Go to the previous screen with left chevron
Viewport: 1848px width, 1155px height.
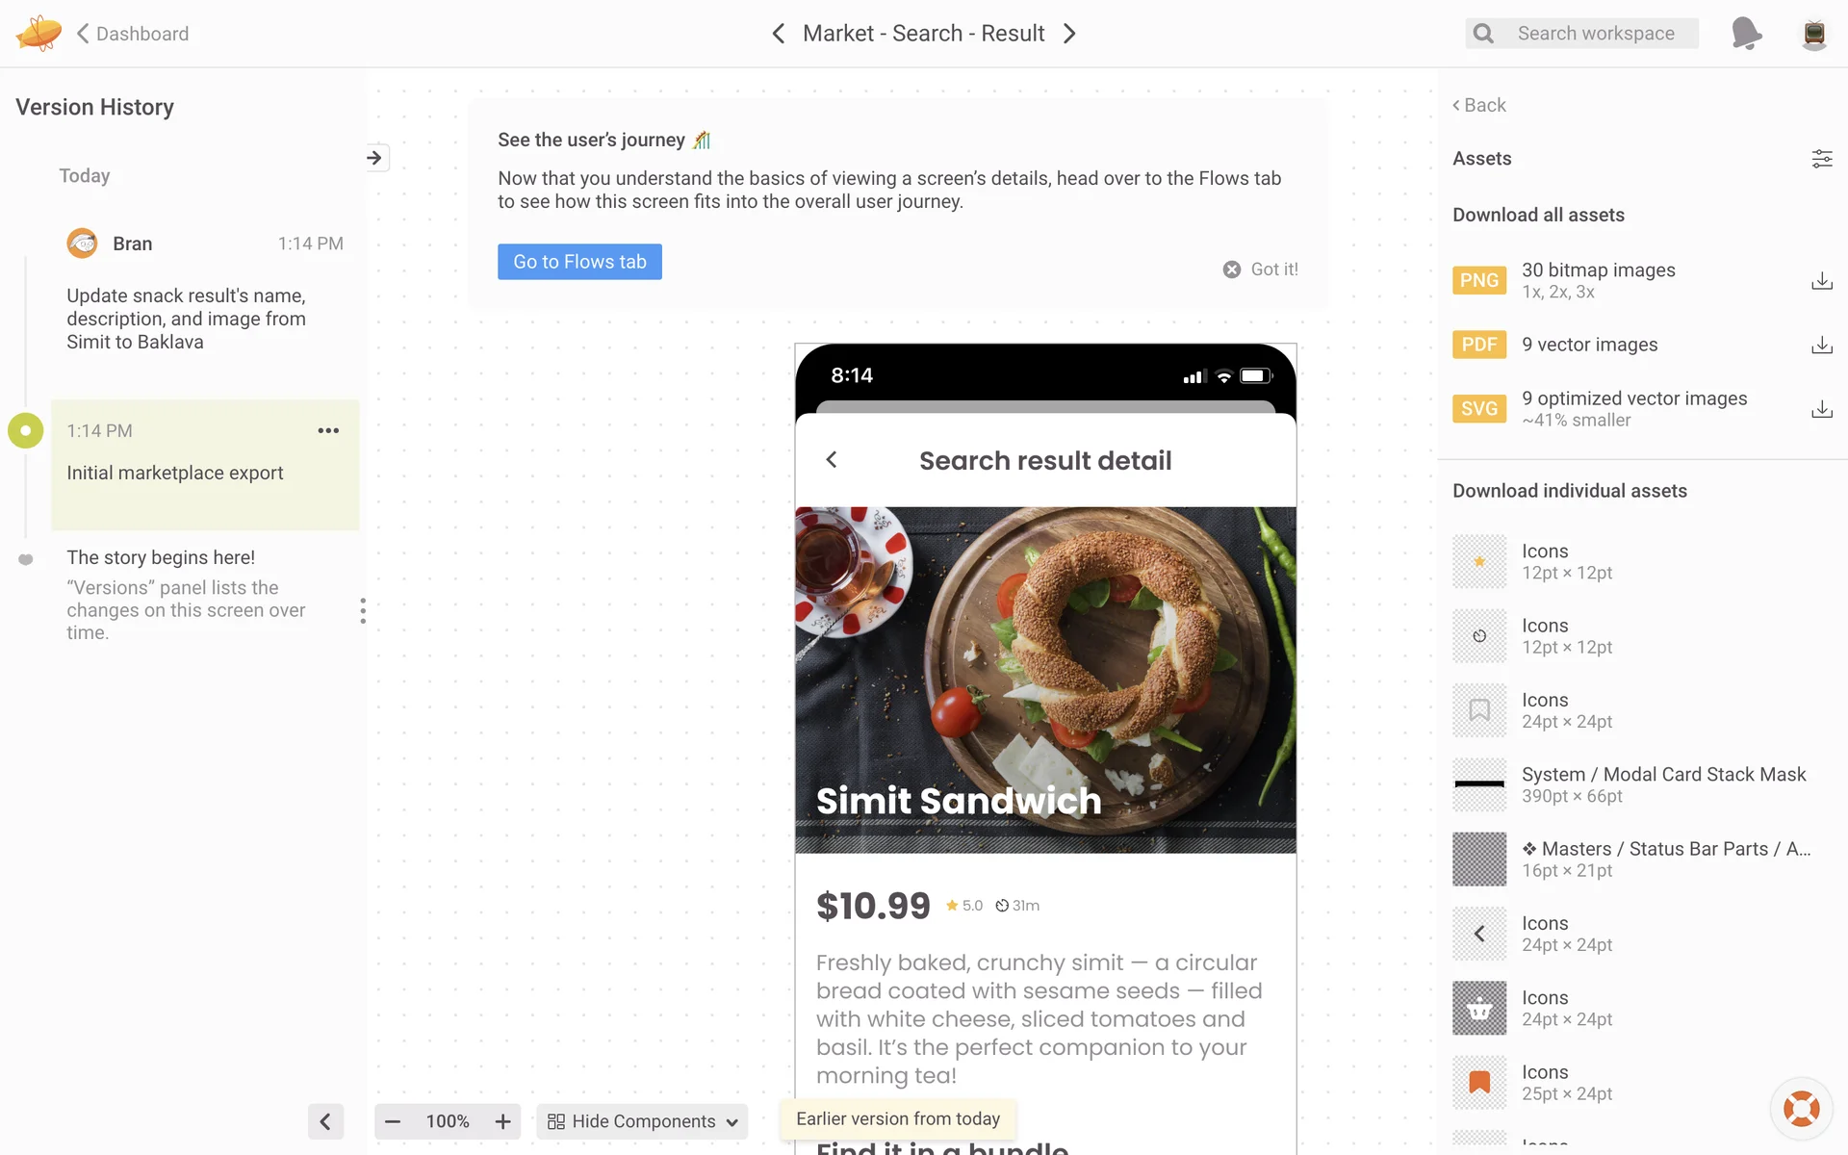(779, 34)
